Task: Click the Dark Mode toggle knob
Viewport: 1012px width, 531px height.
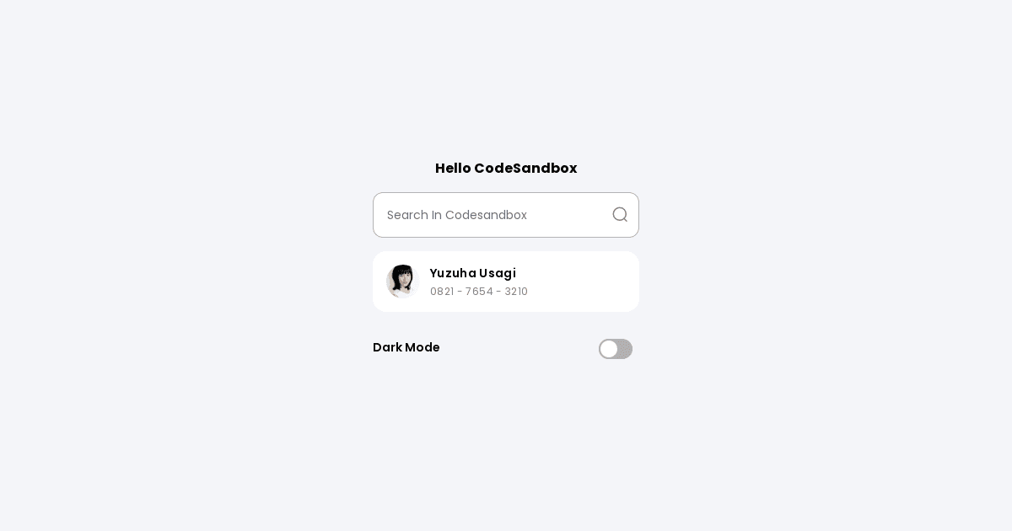Action: [x=609, y=349]
